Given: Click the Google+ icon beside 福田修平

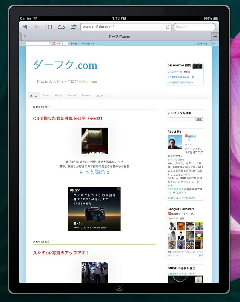Looking at the screenshot, I should point(186,136).
